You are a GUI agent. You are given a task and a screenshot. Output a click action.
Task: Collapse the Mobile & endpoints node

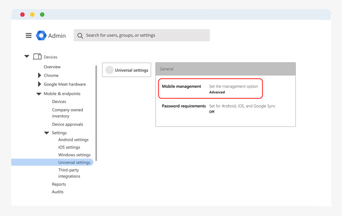coord(39,94)
